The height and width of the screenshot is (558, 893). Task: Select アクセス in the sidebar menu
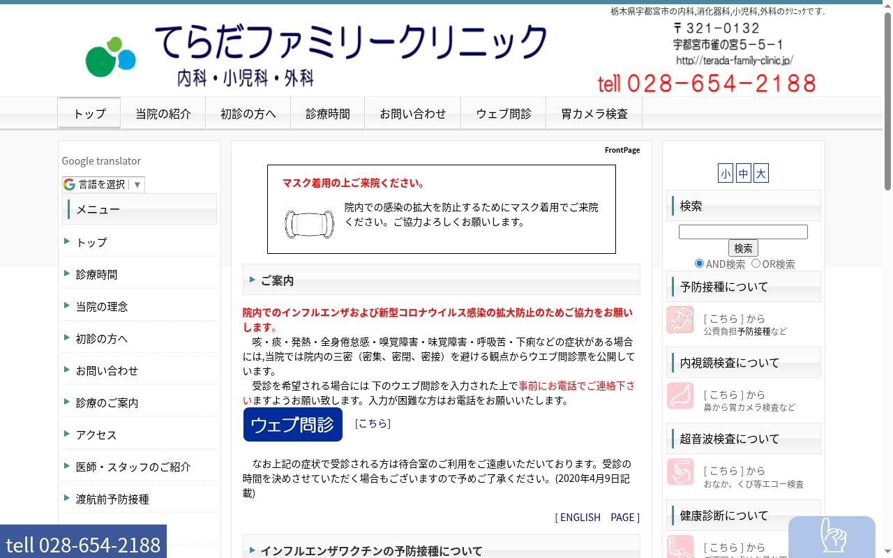pos(97,435)
